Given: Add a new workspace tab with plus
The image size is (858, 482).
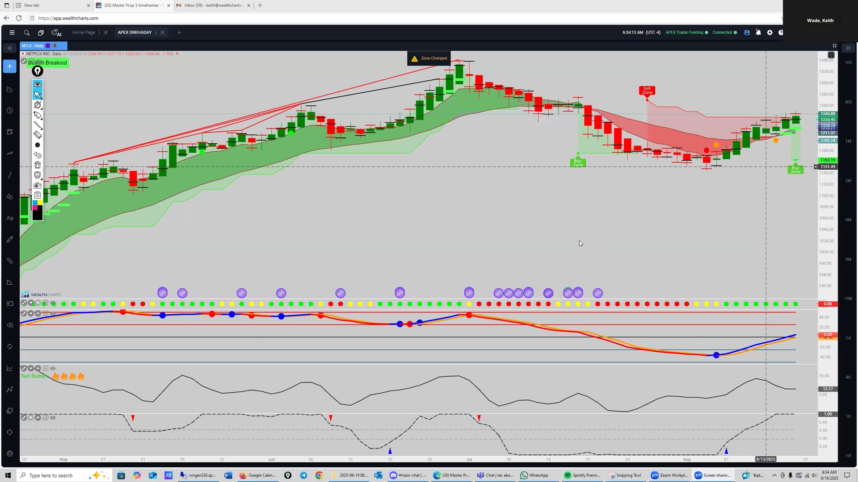Looking at the screenshot, I should pos(179,33).
